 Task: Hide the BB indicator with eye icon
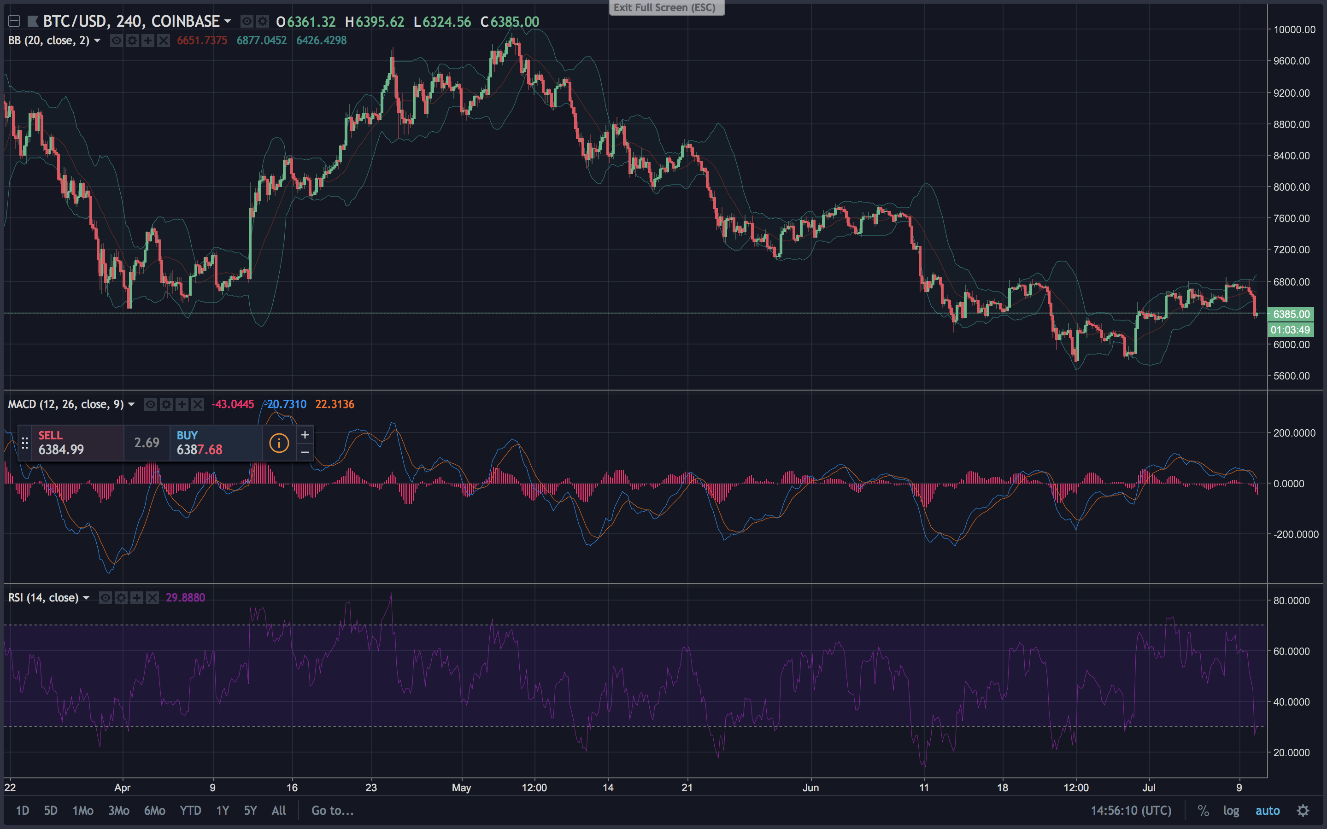[116, 41]
